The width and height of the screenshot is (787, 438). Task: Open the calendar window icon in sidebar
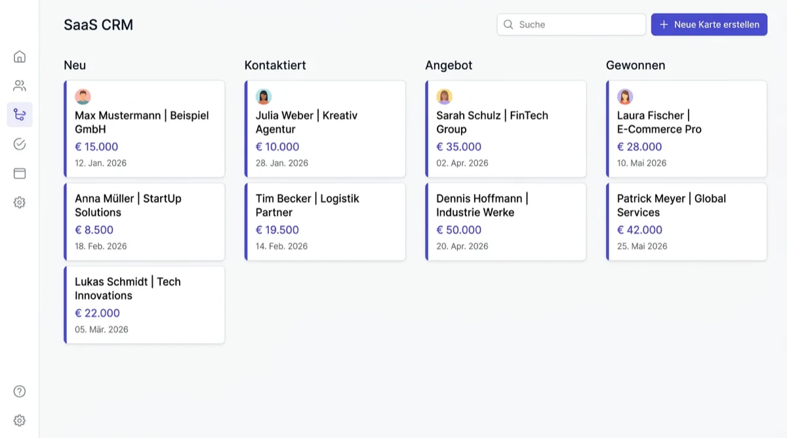click(20, 173)
